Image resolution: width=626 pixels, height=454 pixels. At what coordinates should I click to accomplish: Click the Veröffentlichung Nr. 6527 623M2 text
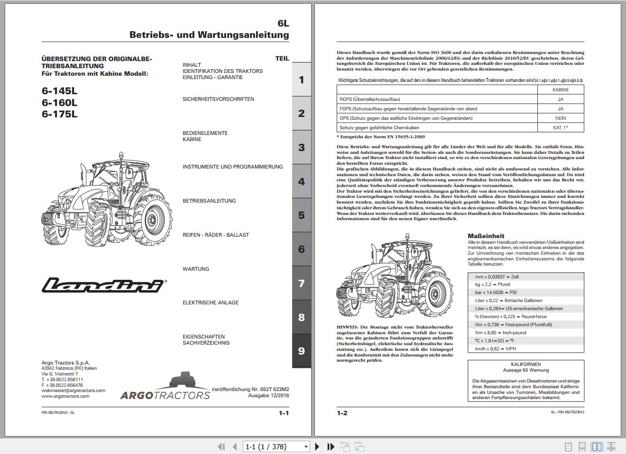250,389
